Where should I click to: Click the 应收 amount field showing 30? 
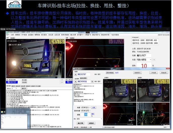point(86,114)
